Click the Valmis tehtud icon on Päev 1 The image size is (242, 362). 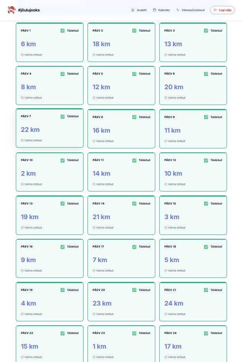point(22,54)
